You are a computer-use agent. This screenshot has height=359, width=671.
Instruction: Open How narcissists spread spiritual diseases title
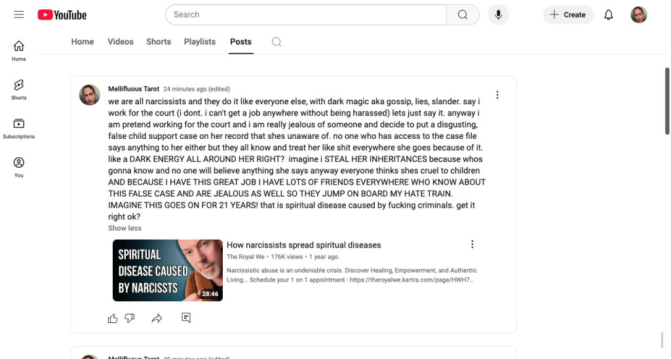tap(303, 245)
